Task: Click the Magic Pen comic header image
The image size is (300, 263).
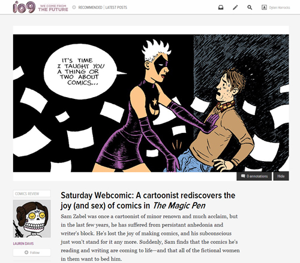Action: [151, 103]
